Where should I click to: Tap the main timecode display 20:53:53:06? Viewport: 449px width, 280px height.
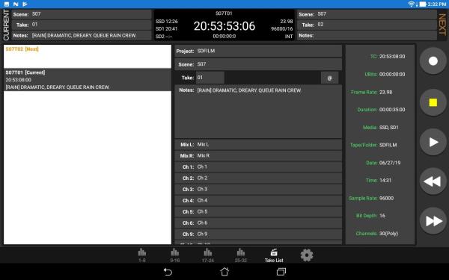tap(224, 26)
